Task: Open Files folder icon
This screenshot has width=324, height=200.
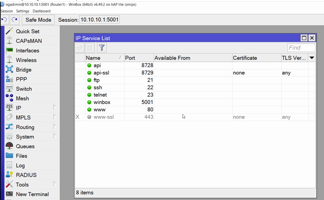Action: pyautogui.click(x=9, y=156)
